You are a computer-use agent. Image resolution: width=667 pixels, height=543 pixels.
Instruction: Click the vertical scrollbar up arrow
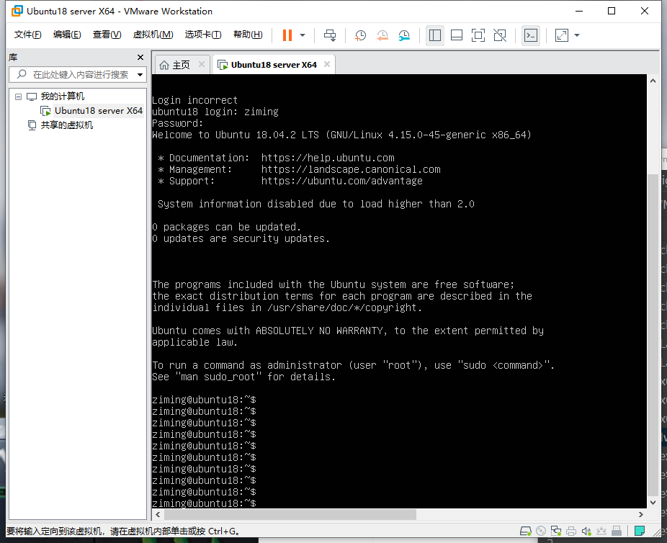click(x=653, y=81)
